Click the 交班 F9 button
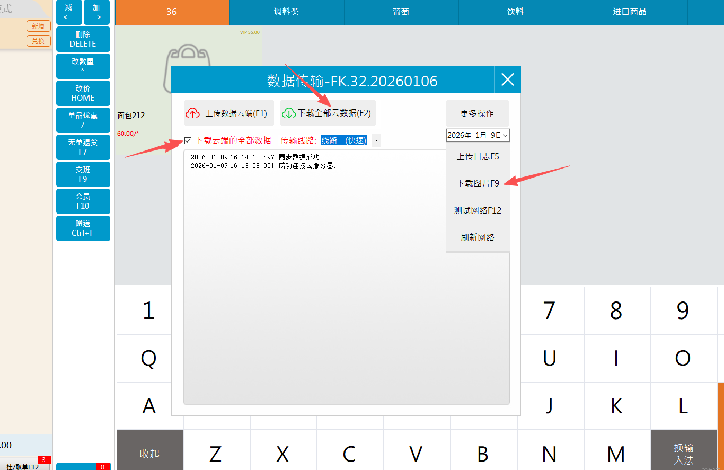Image resolution: width=724 pixels, height=470 pixels. (83, 174)
